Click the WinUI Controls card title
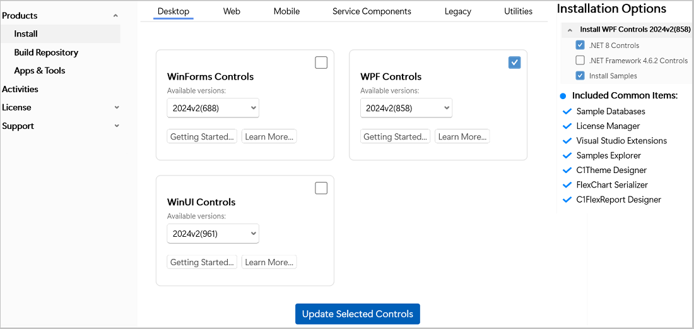The image size is (694, 329). point(201,202)
